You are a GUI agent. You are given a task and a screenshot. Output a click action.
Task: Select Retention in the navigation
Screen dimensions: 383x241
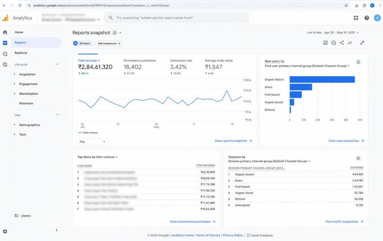[26, 103]
